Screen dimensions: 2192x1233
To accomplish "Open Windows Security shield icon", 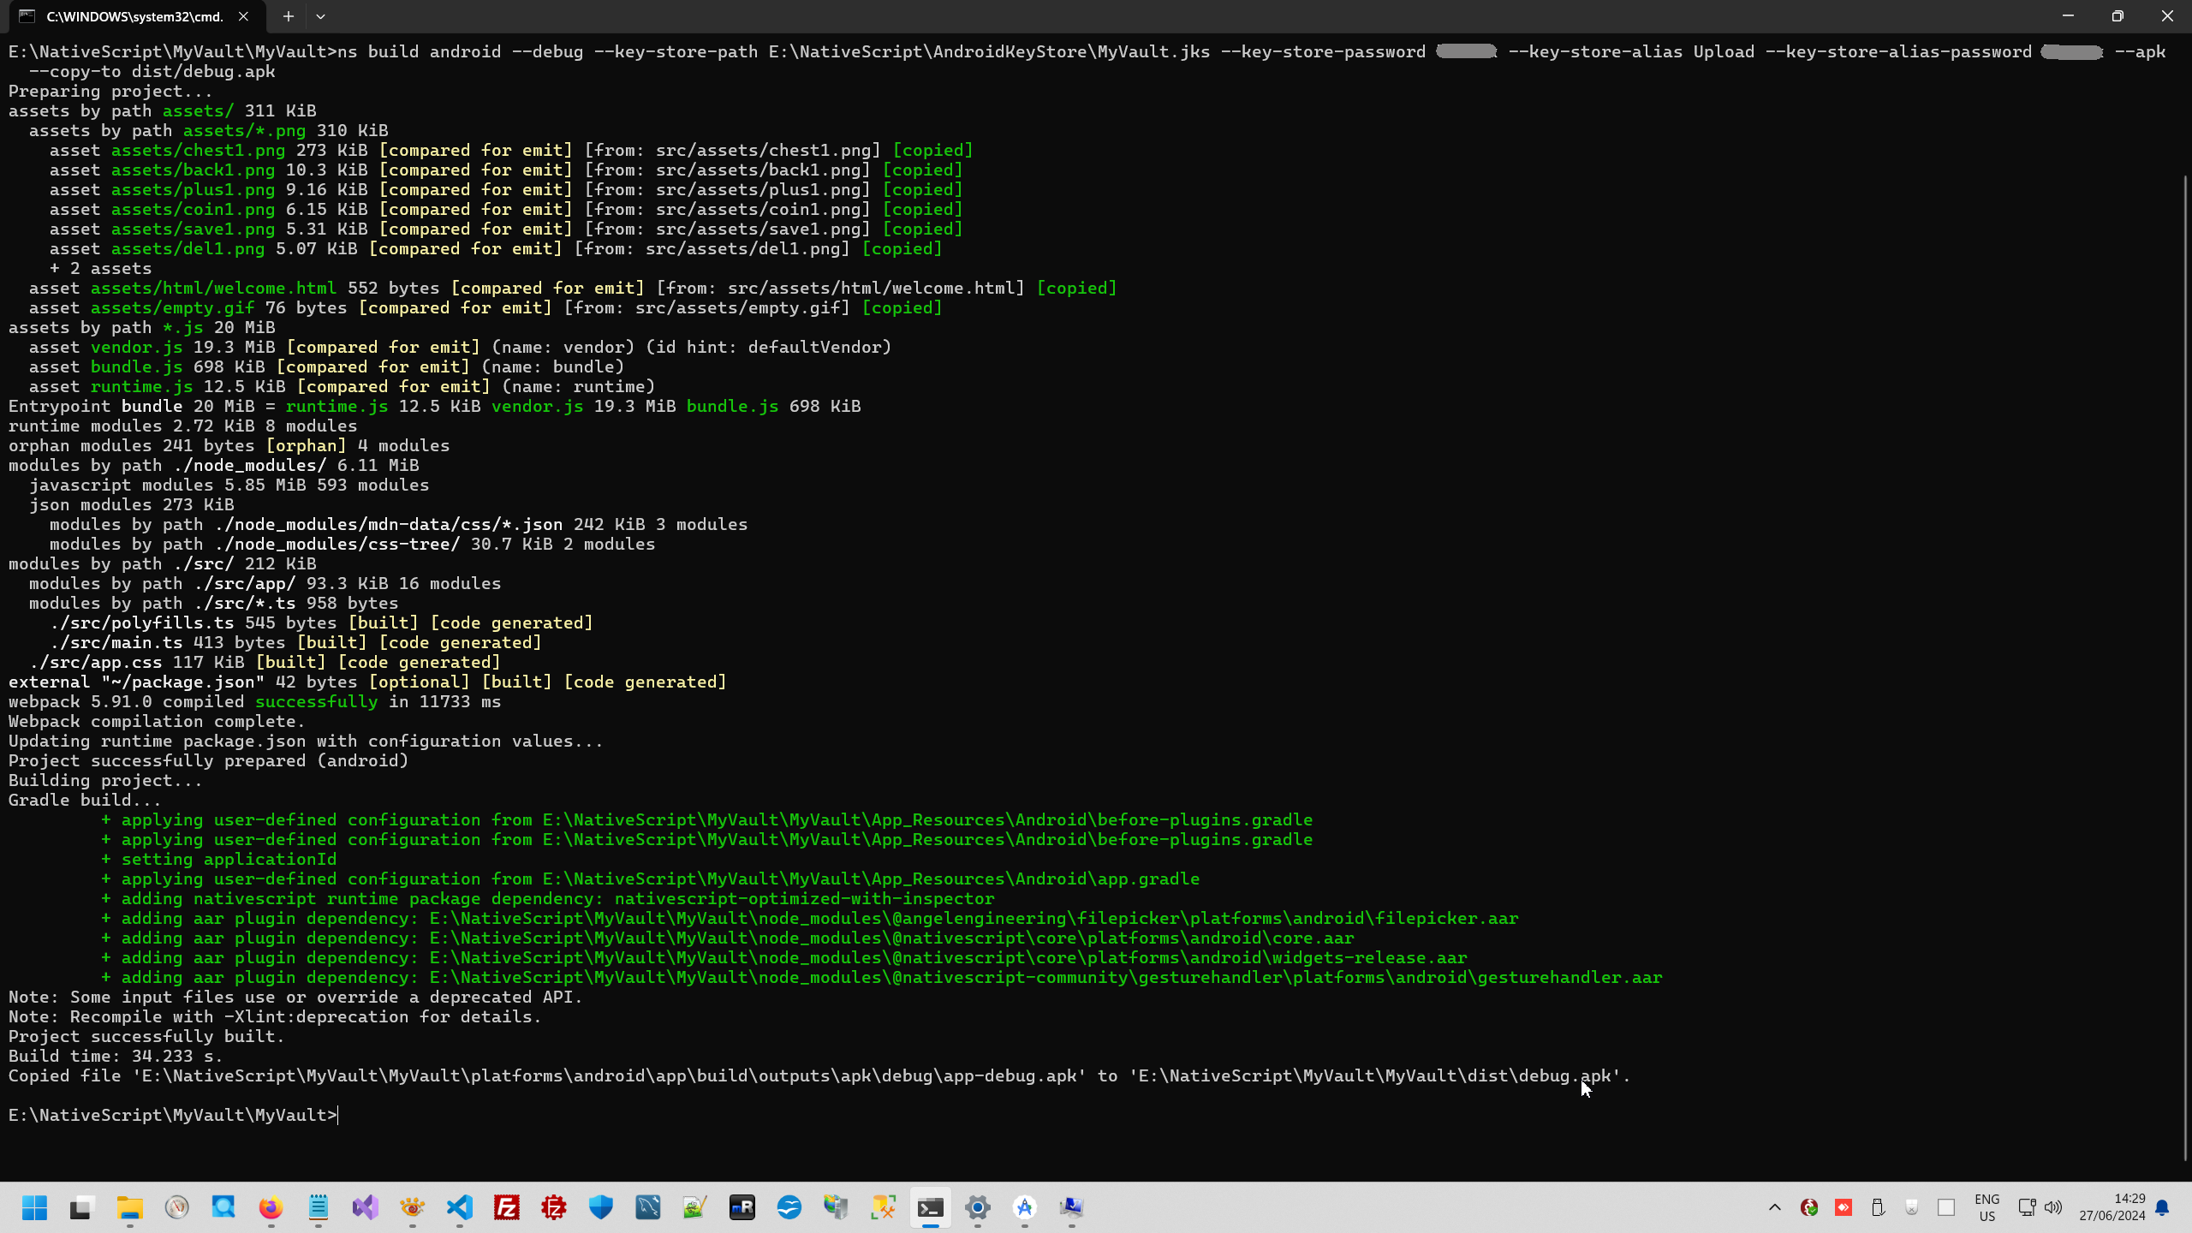I will point(601,1207).
